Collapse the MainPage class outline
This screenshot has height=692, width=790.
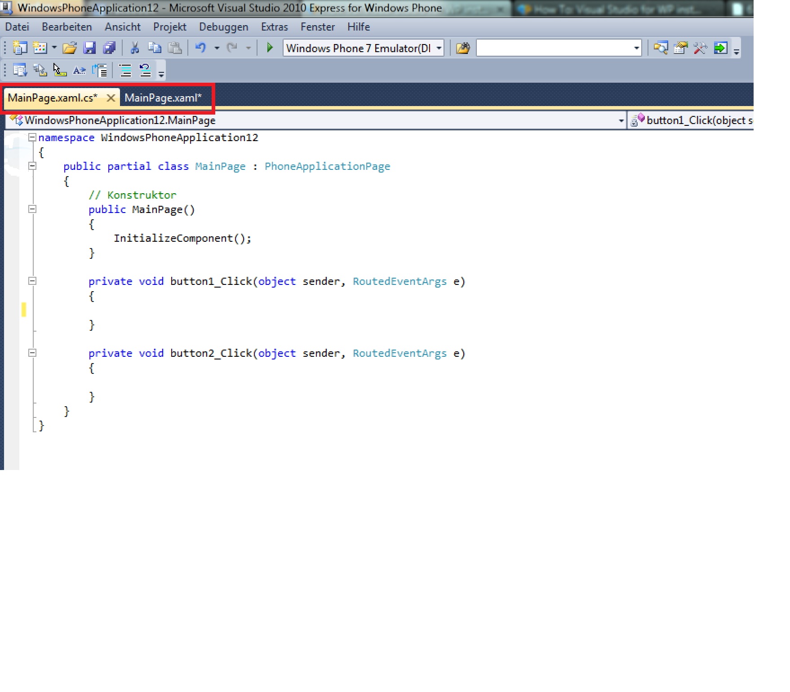pyautogui.click(x=32, y=166)
